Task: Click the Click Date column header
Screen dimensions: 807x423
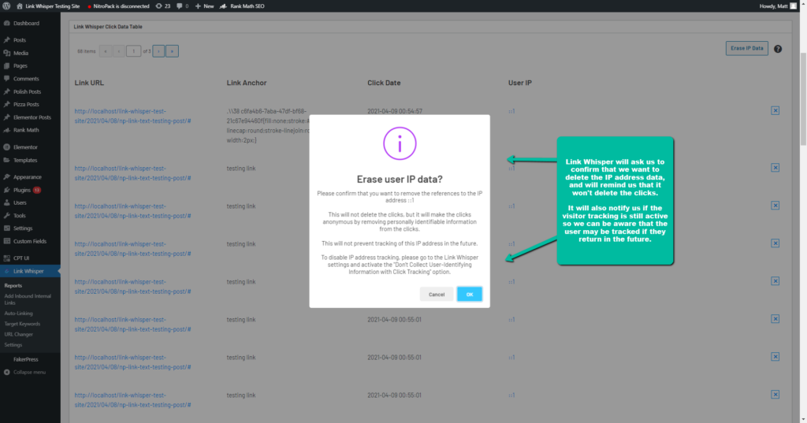Action: point(384,83)
